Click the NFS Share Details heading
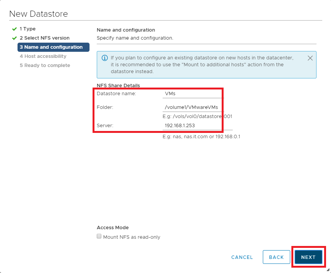The image size is (331, 273). [x=118, y=85]
